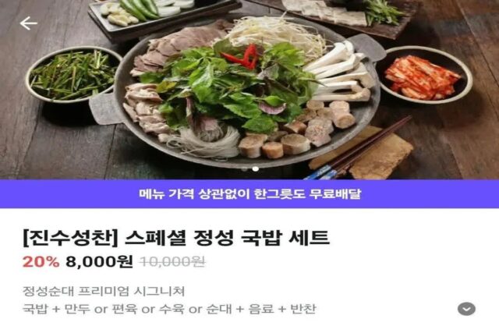Select the second image carousel dot
This screenshot has height=333, width=499.
point(255,169)
